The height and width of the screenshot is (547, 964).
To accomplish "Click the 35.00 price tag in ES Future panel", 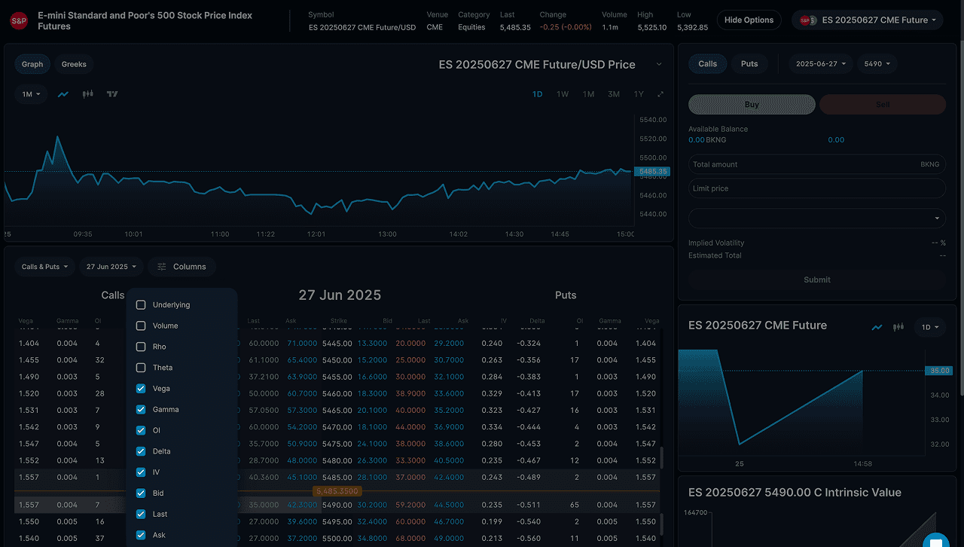I will (939, 371).
